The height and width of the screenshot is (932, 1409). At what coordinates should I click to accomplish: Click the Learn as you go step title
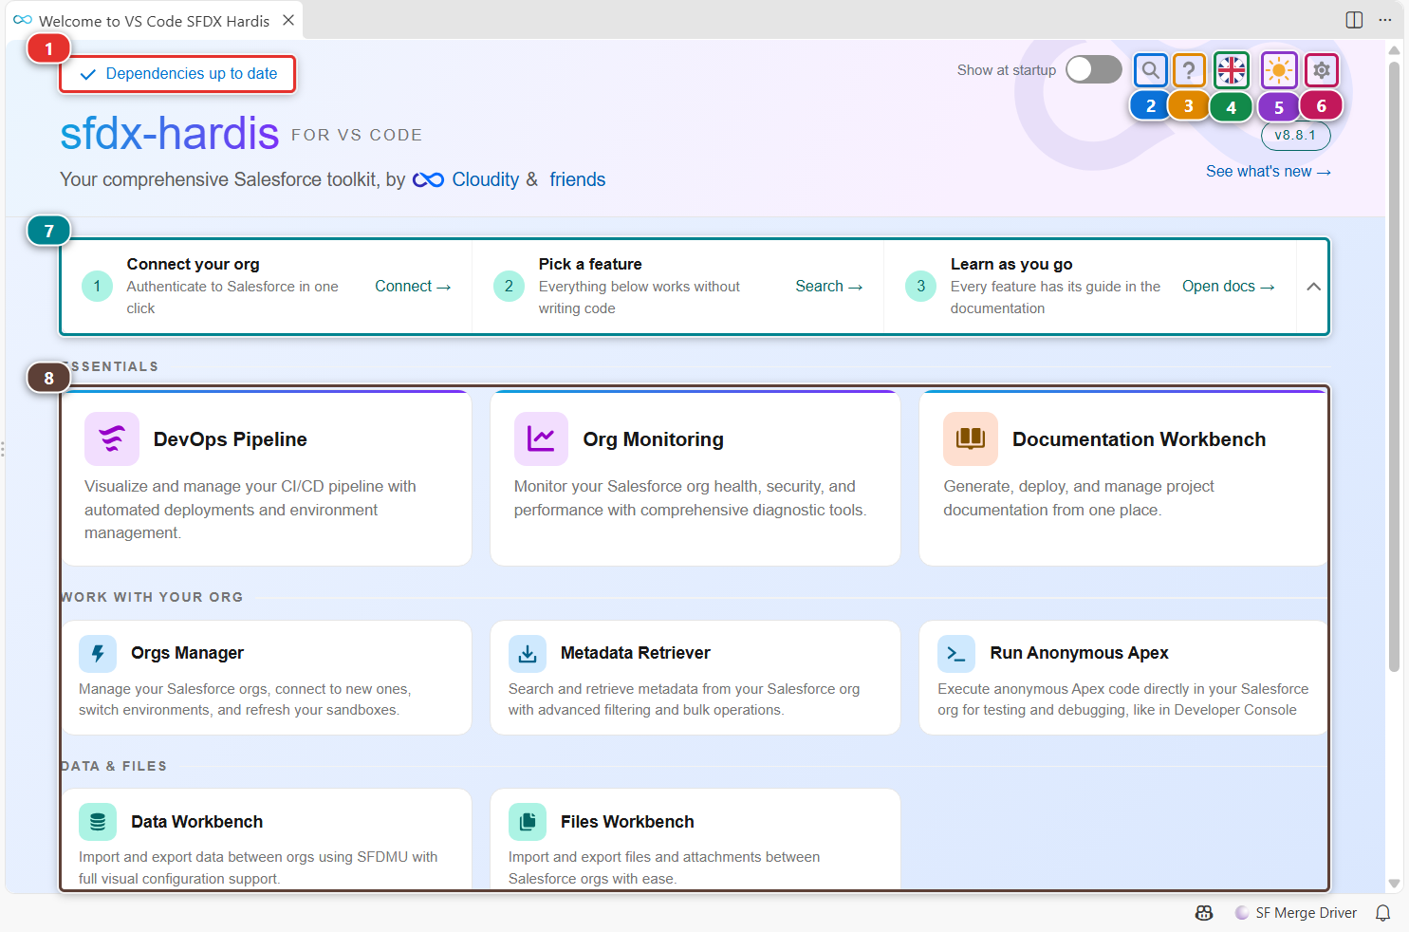[1011, 264]
